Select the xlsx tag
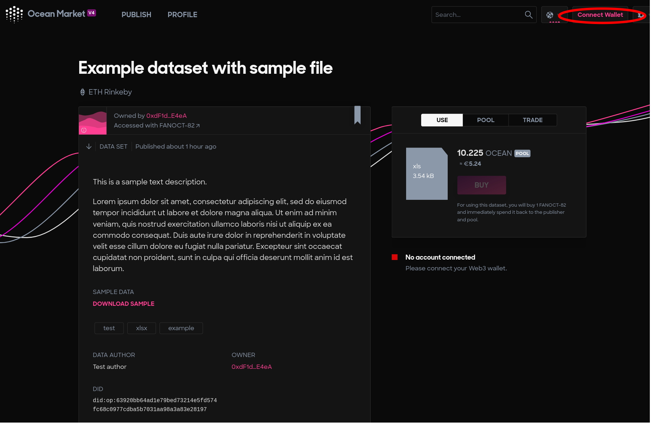 (x=142, y=329)
